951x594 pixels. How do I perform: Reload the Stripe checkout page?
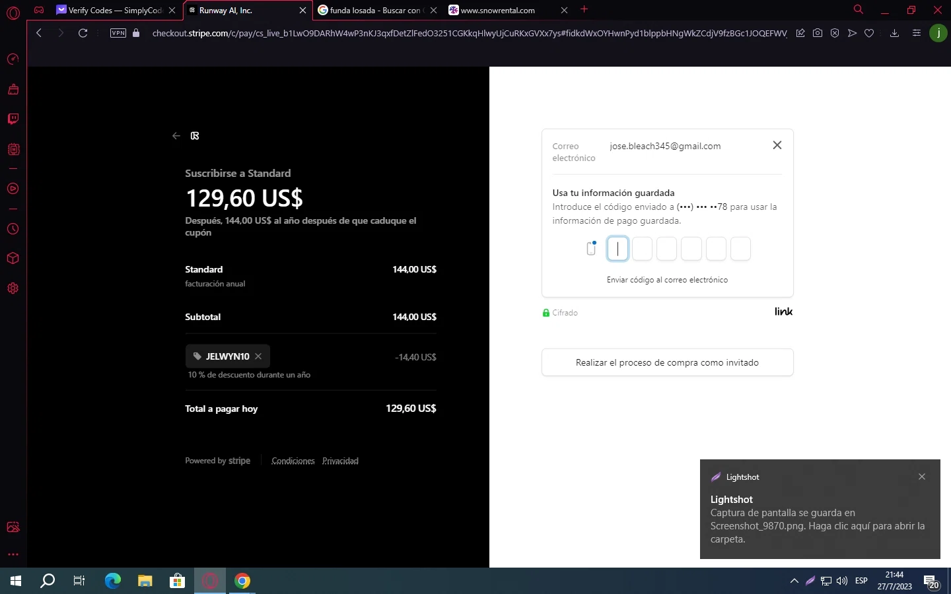(83, 33)
